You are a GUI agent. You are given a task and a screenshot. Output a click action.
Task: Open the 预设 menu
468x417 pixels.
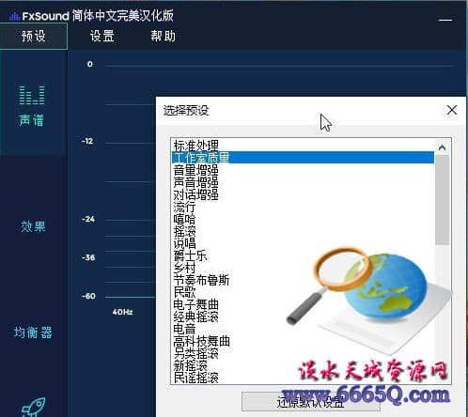tap(34, 36)
